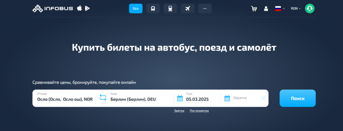
Task: Switch to the airplane transport tab
Action: tap(188, 8)
